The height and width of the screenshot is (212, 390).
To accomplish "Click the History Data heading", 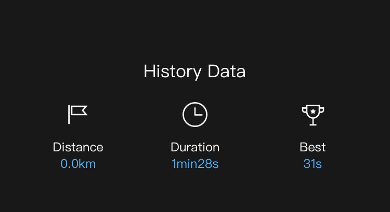I will click(195, 72).
